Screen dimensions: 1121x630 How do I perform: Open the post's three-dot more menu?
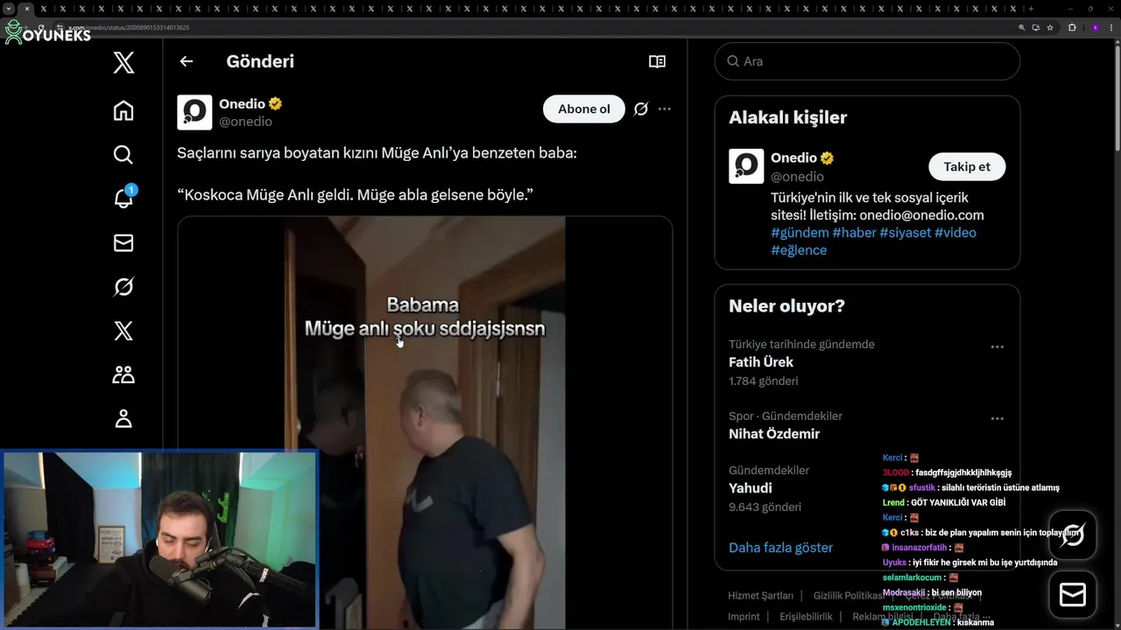pyautogui.click(x=665, y=109)
